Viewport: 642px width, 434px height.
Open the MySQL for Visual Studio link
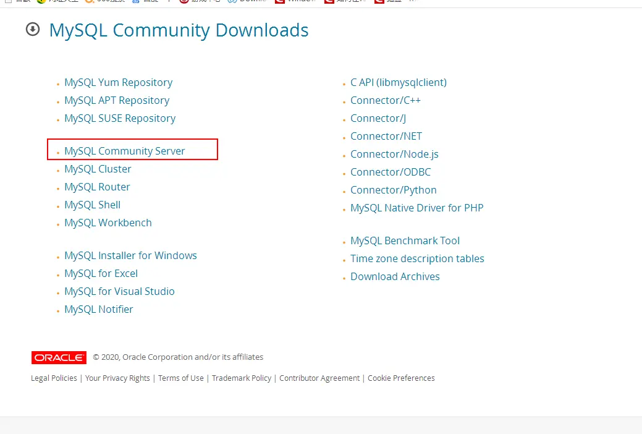tap(119, 291)
